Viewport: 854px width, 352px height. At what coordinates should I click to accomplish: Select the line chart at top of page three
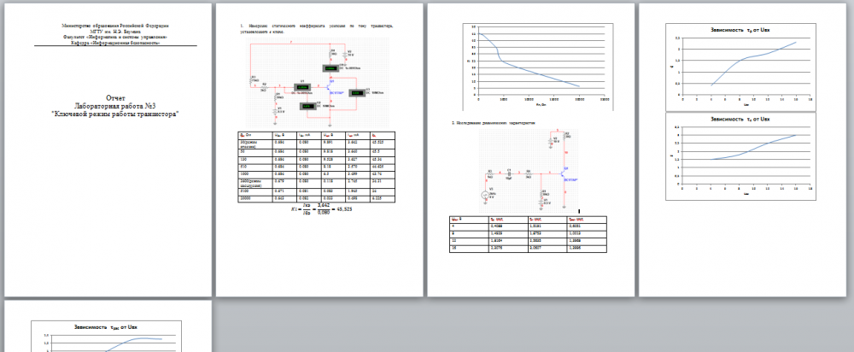(538, 67)
